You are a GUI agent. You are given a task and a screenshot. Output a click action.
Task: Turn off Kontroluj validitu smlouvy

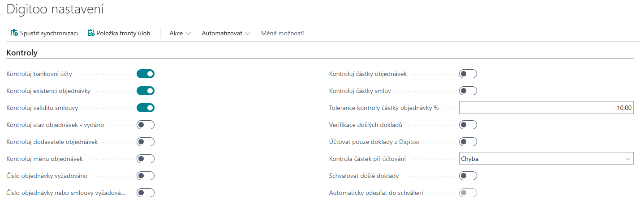(x=146, y=108)
